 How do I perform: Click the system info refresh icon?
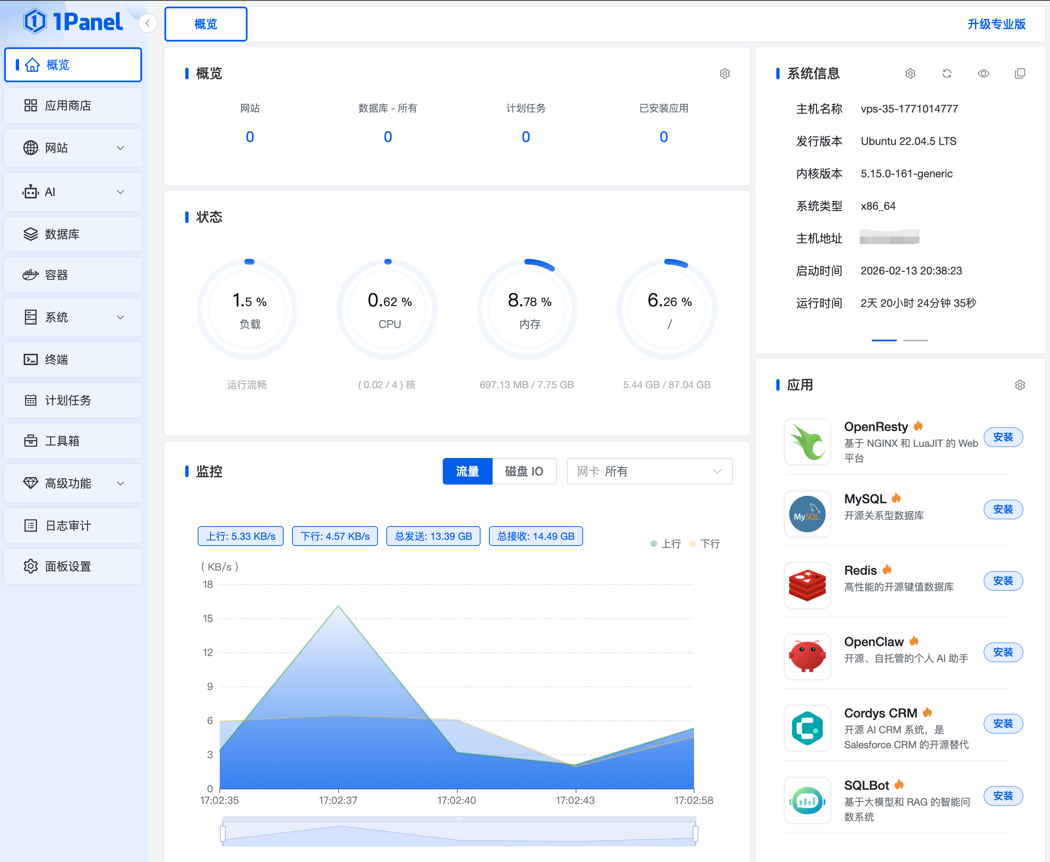pyautogui.click(x=947, y=73)
